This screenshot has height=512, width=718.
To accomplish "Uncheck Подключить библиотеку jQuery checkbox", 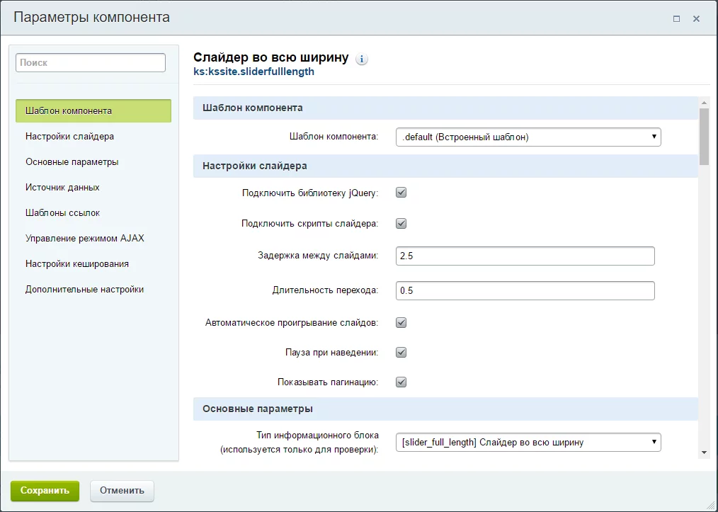I will (x=401, y=193).
